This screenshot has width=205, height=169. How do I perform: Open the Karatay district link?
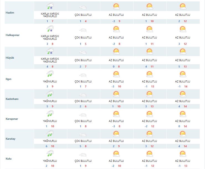[11, 139]
